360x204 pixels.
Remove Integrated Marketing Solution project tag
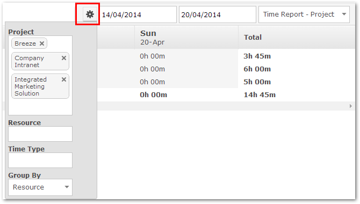(64, 79)
